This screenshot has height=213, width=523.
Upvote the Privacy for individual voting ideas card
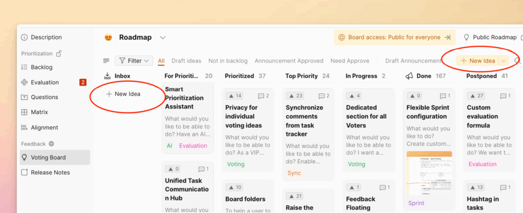tap(235, 96)
